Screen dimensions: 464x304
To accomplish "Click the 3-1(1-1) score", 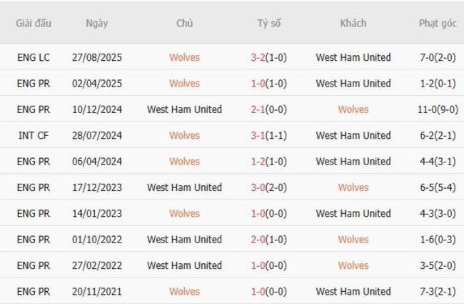I will tap(268, 135).
